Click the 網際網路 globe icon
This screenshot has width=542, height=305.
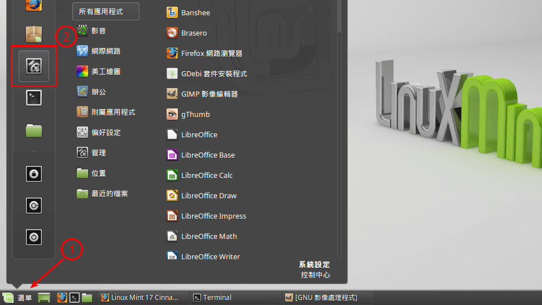[82, 51]
